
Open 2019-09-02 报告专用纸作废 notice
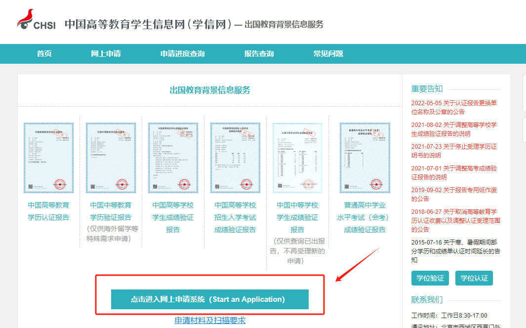coord(454,195)
